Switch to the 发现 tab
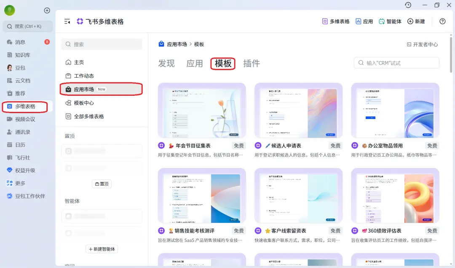This screenshot has height=268, width=455. pyautogui.click(x=166, y=63)
